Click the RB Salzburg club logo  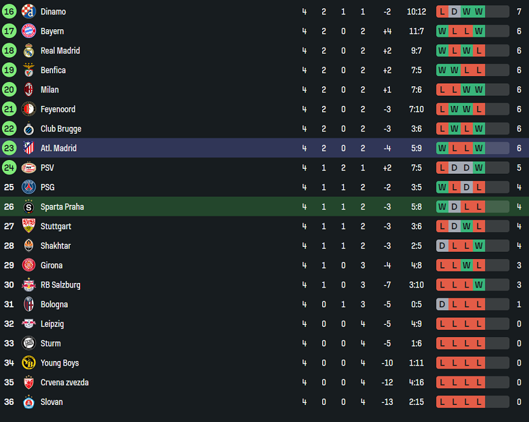[x=28, y=285]
